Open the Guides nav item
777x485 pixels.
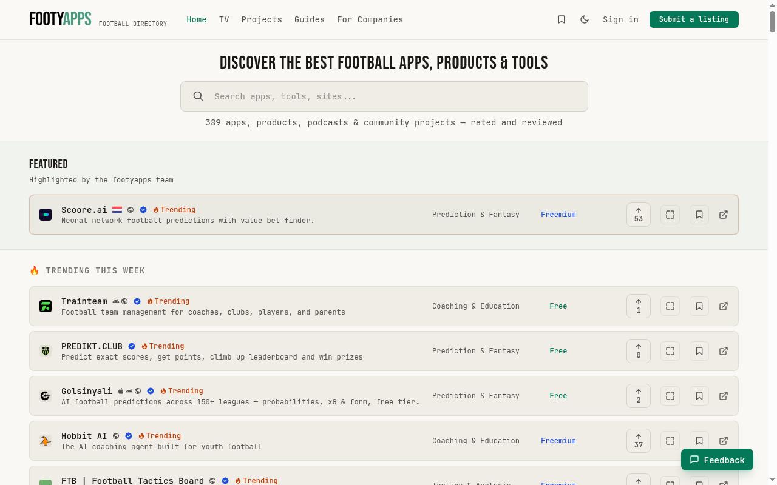(310, 19)
